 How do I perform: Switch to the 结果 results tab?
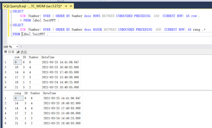coord(9,52)
